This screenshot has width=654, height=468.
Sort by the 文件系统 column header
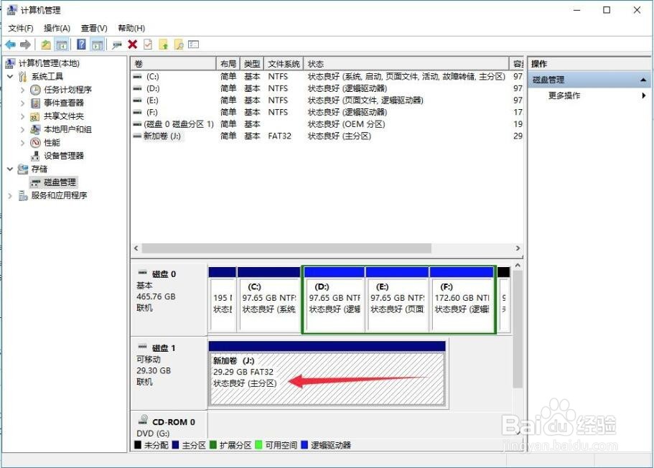click(284, 64)
